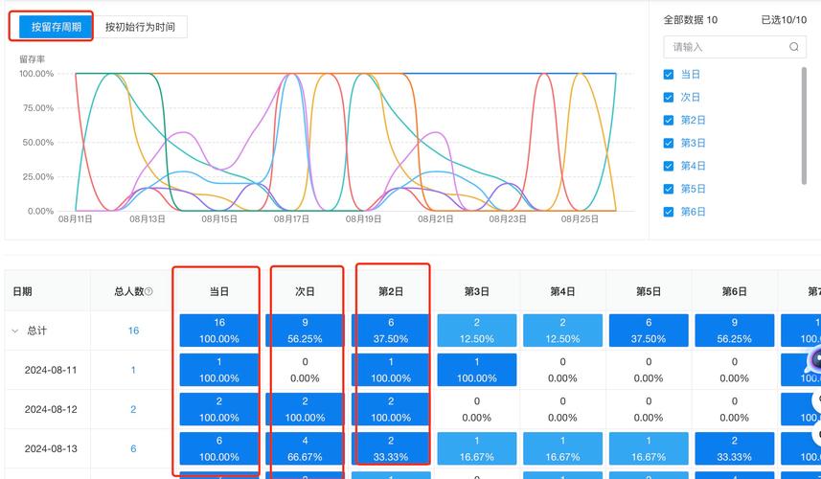Screen dimensions: 821x479
Task: Switch to the 按初始行为时间 tab
Action: (x=140, y=27)
